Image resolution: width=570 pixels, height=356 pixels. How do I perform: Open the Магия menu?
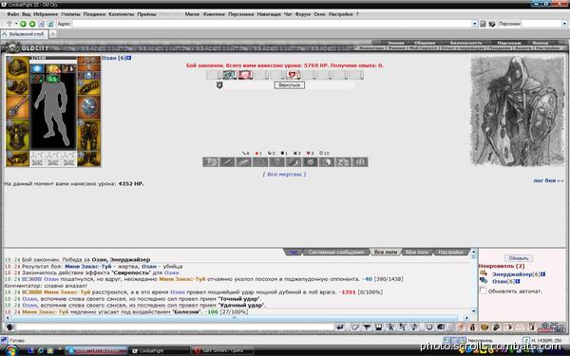tap(192, 14)
